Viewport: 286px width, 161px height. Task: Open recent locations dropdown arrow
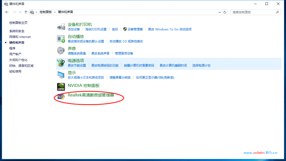(20, 12)
